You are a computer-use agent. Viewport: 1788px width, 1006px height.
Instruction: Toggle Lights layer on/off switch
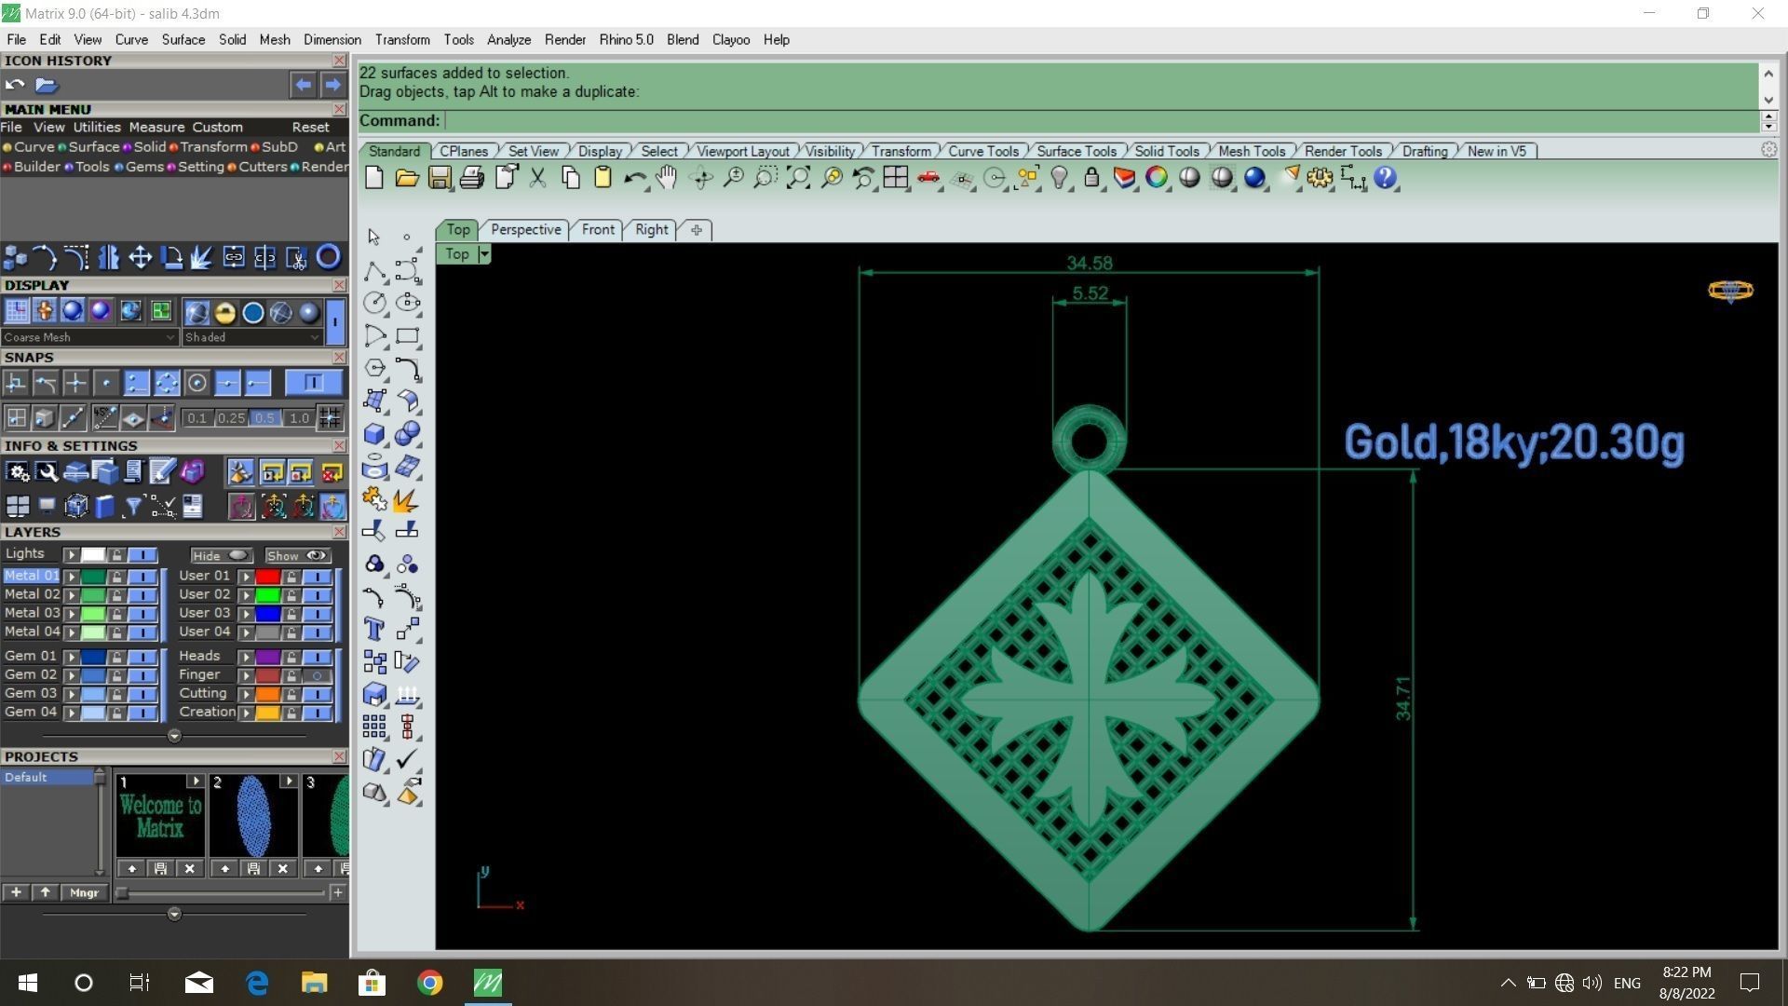(142, 554)
